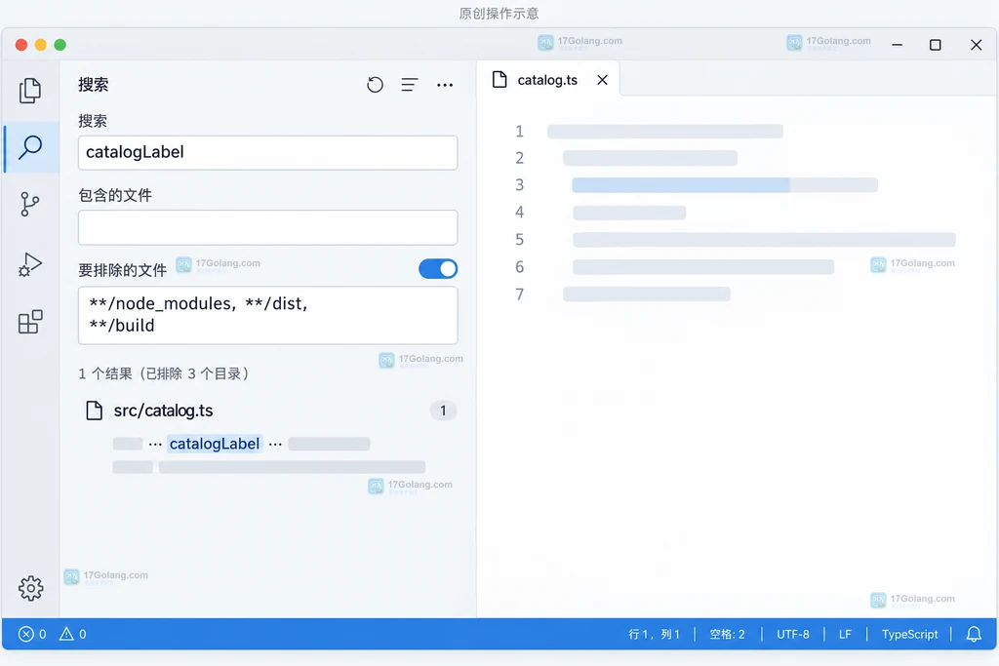The image size is (999, 666).
Task: Collapse all search results
Action: tap(410, 85)
